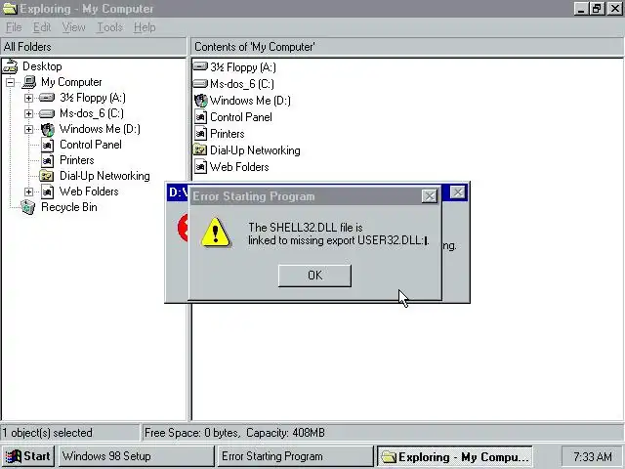
Task: Click 'Dial-Up Networking' label in contents pane
Action: click(x=255, y=150)
